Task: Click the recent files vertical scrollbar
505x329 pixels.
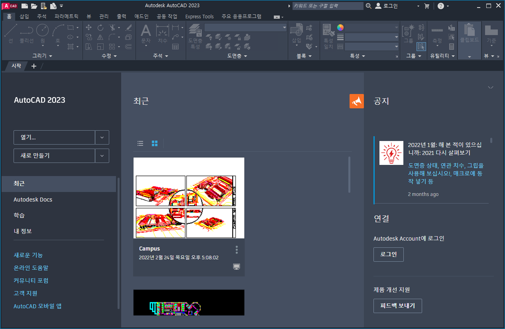Action: (350, 175)
